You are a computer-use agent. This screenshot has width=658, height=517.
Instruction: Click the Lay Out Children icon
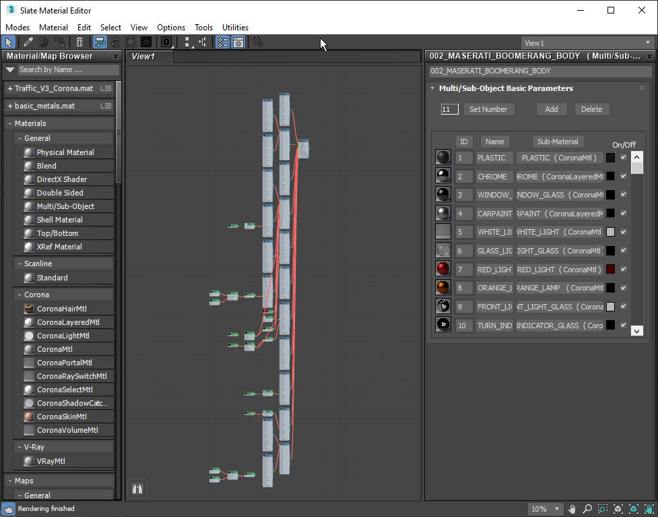coord(203,42)
